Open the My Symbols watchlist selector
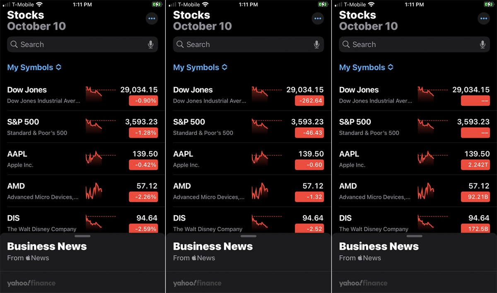Image resolution: width=497 pixels, height=293 pixels. (x=34, y=67)
